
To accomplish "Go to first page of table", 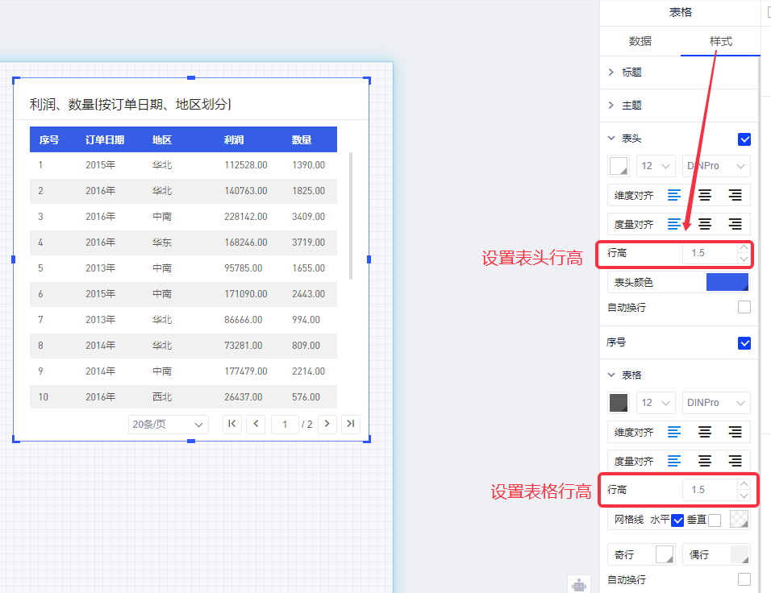I will click(x=232, y=424).
